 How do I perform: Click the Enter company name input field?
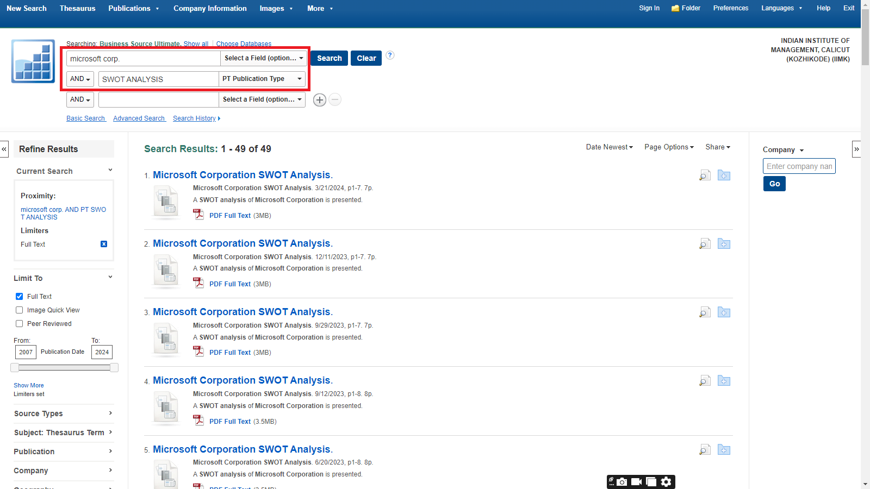[799, 166]
